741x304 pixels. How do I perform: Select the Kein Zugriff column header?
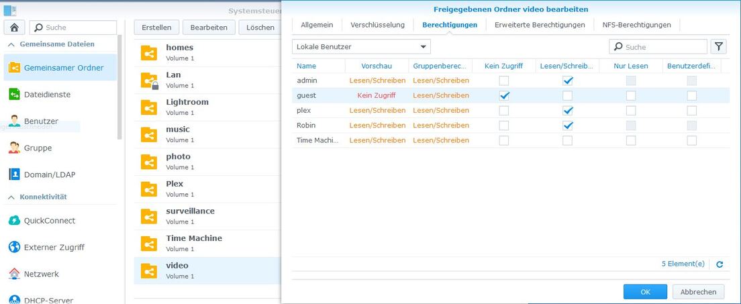click(504, 66)
